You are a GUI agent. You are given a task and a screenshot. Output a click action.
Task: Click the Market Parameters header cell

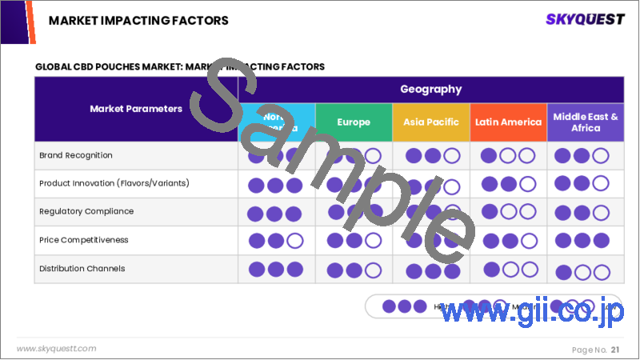(136, 109)
